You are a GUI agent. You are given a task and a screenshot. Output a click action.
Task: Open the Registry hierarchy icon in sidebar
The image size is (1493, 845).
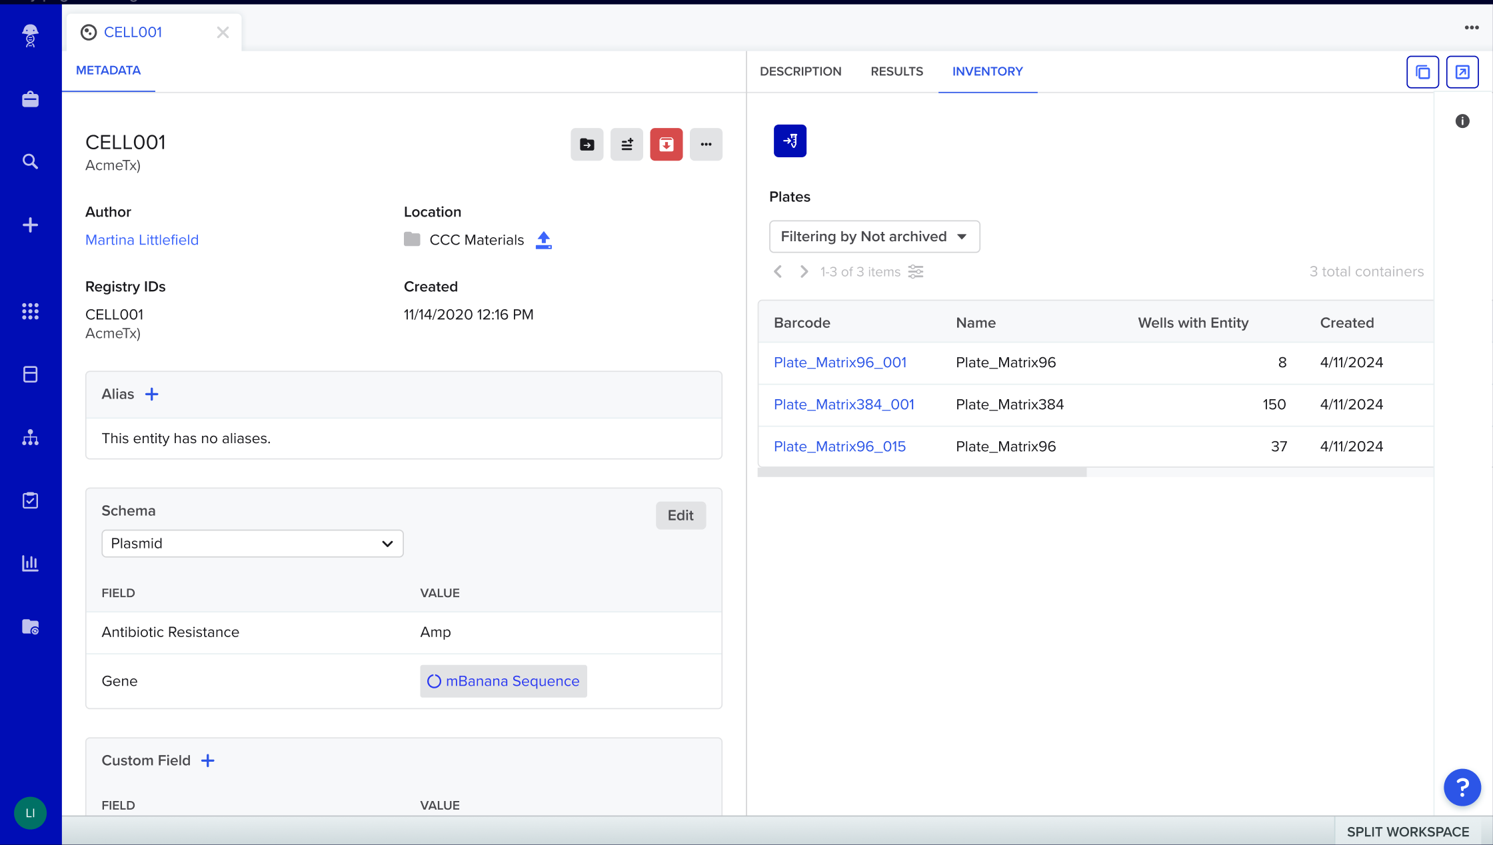(30, 438)
